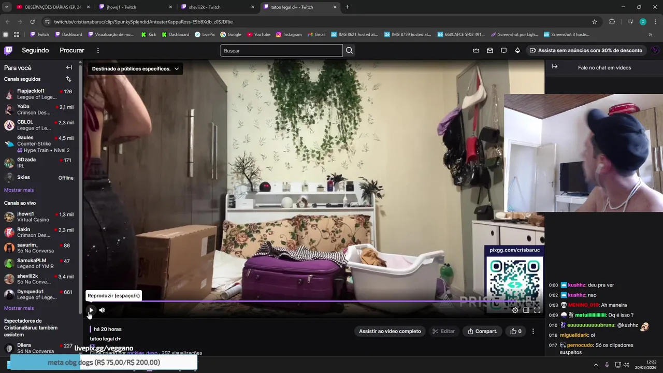Open Flapjacklol1 channel in sidebar
The width and height of the screenshot is (663, 373).
[x=39, y=94]
